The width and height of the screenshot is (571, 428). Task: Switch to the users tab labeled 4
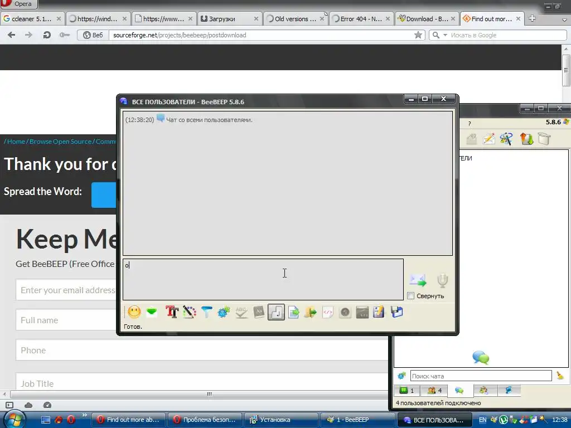point(435,391)
